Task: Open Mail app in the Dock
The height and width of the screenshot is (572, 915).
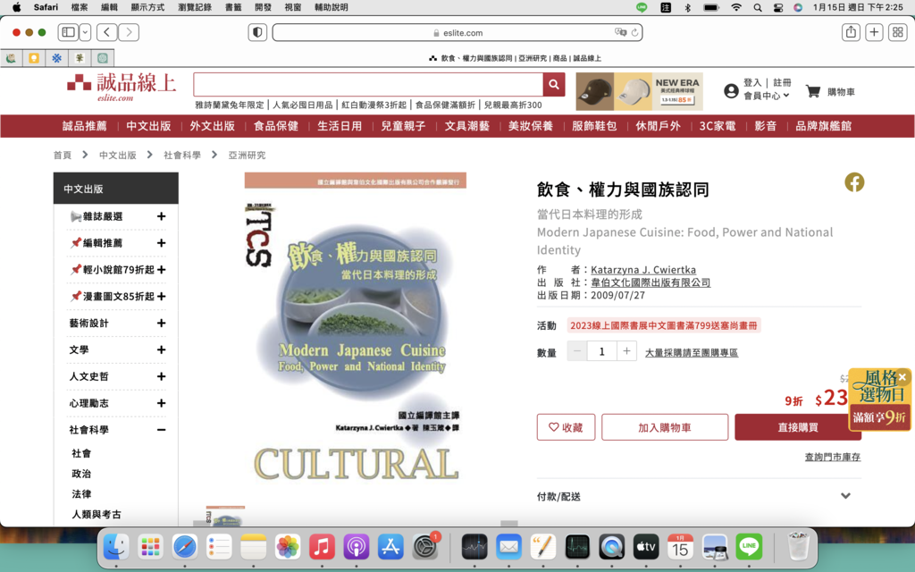Action: (508, 547)
